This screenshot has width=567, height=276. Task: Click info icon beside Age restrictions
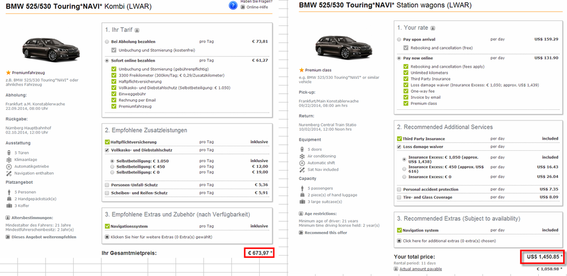coord(301,214)
